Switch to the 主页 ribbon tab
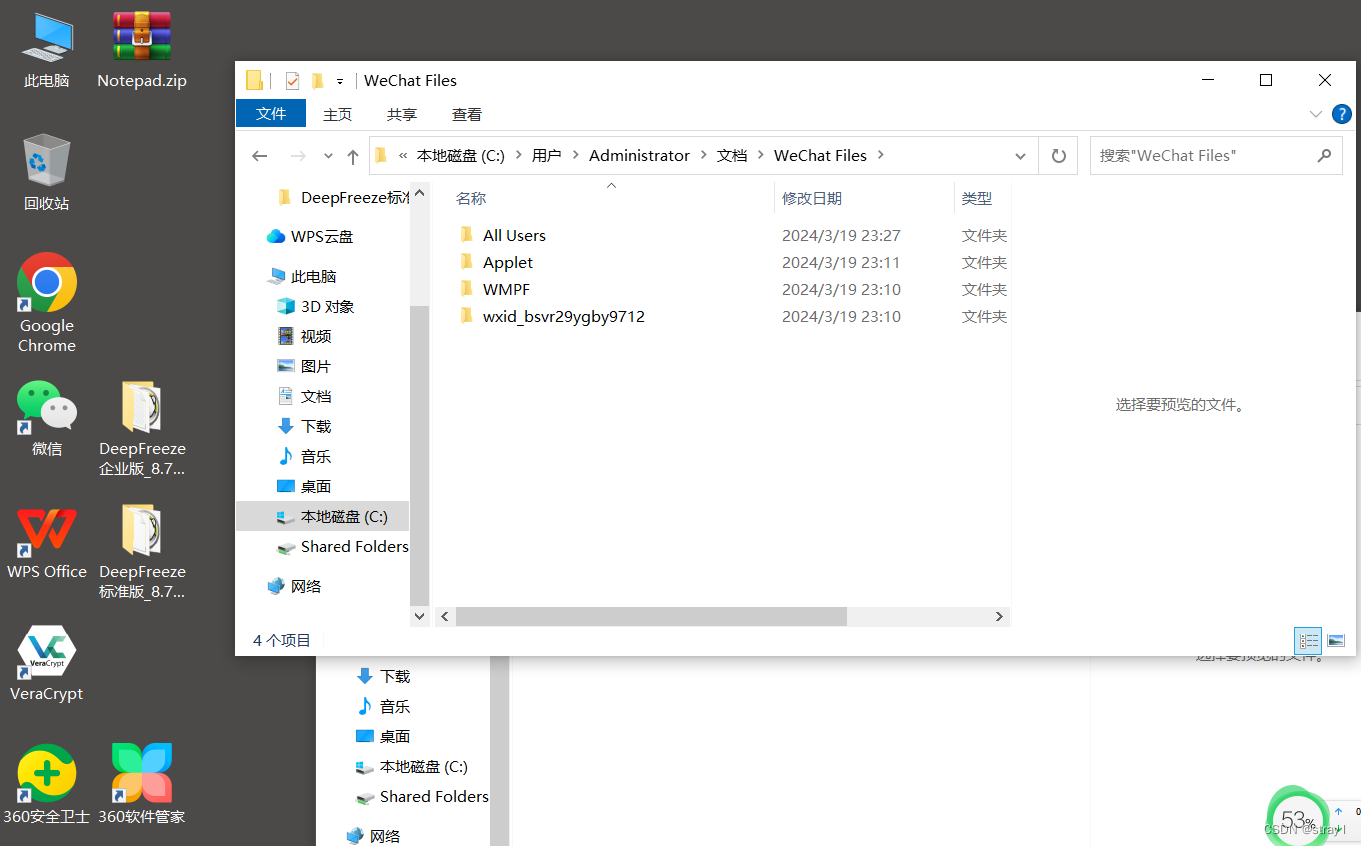The width and height of the screenshot is (1361, 846). pos(338,114)
